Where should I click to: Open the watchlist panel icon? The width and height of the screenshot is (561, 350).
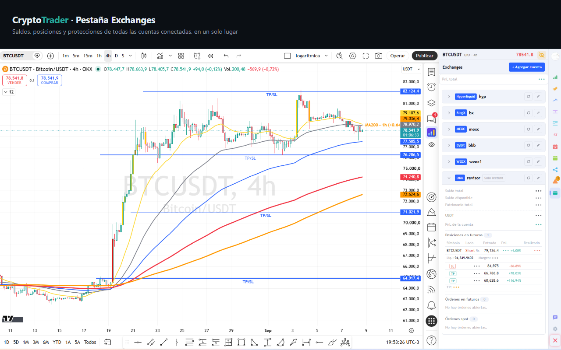431,72
